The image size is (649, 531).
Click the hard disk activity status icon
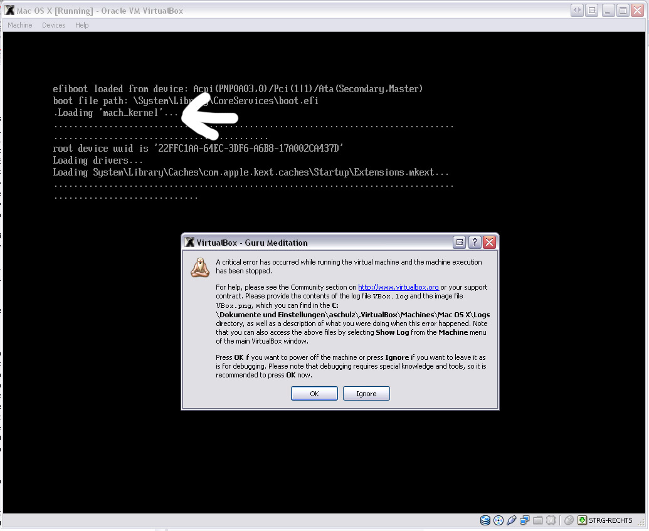485,520
